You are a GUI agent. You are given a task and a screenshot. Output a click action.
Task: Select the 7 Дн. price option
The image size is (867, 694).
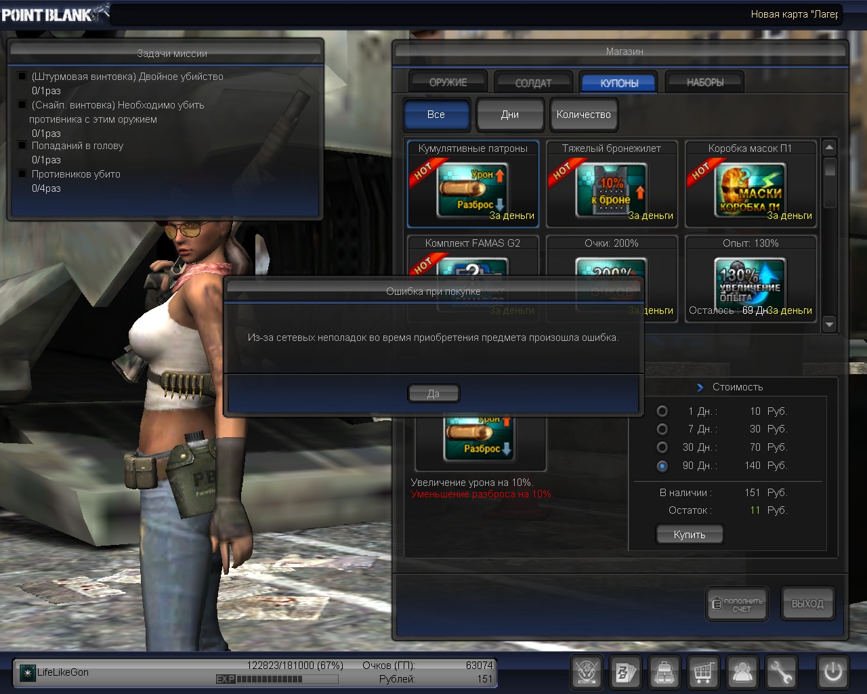point(662,429)
